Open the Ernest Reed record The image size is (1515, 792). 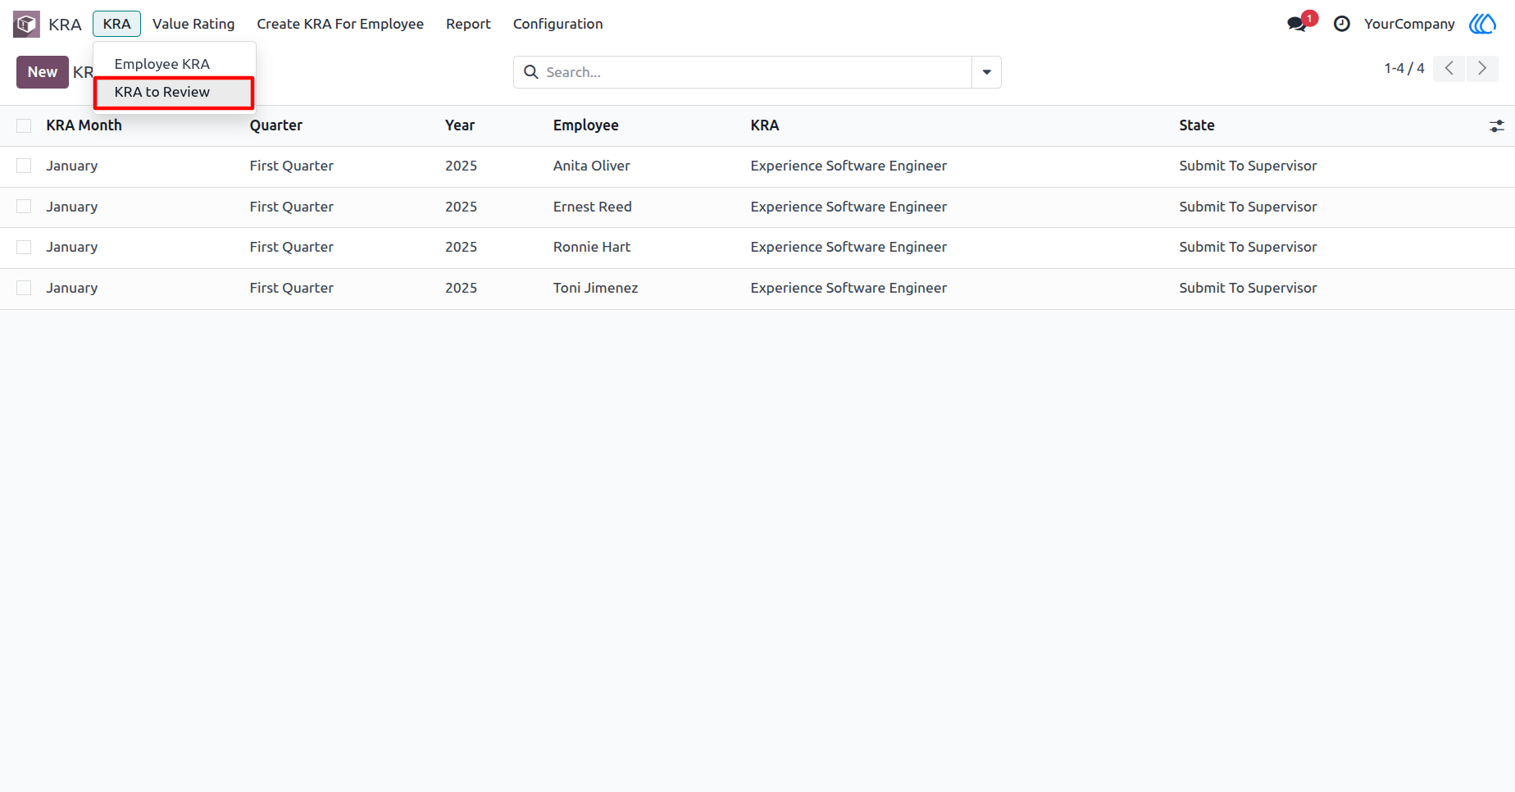pyautogui.click(x=593, y=207)
